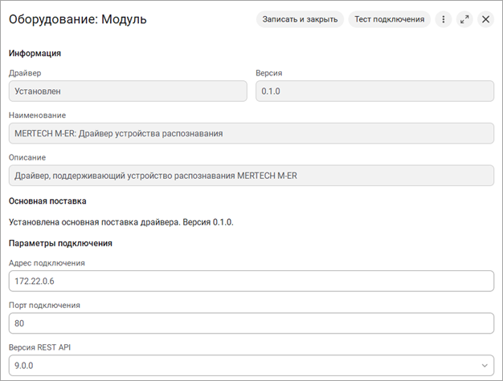Open the three-dot more actions menu
This screenshot has width=503, height=381.
[444, 19]
